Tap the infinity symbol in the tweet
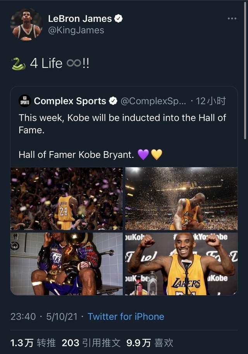Image resolution: width=248 pixels, height=354 pixels. pyautogui.click(x=73, y=64)
